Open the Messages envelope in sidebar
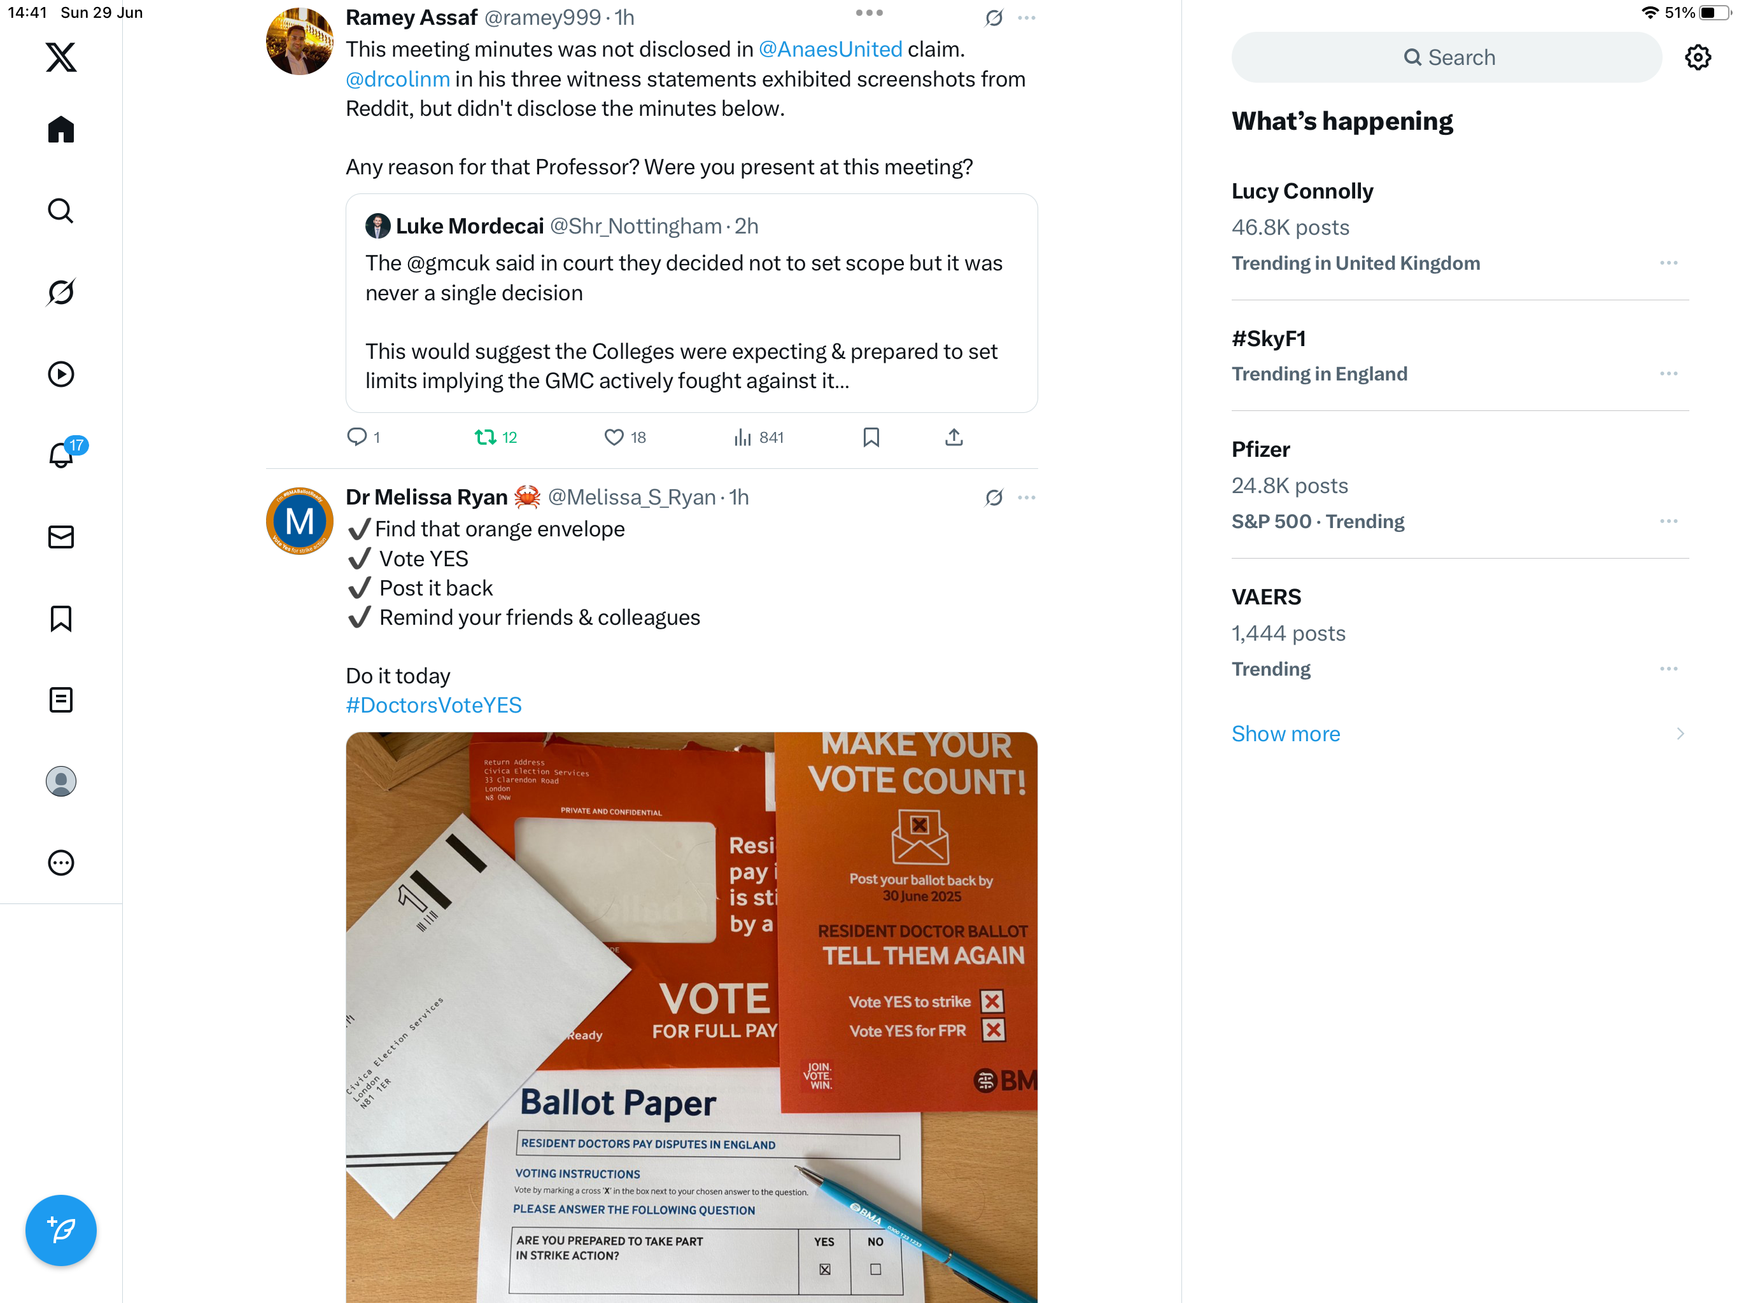The image size is (1739, 1303). [x=60, y=537]
